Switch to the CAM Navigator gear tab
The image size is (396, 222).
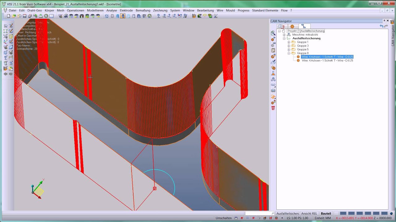pos(292,27)
